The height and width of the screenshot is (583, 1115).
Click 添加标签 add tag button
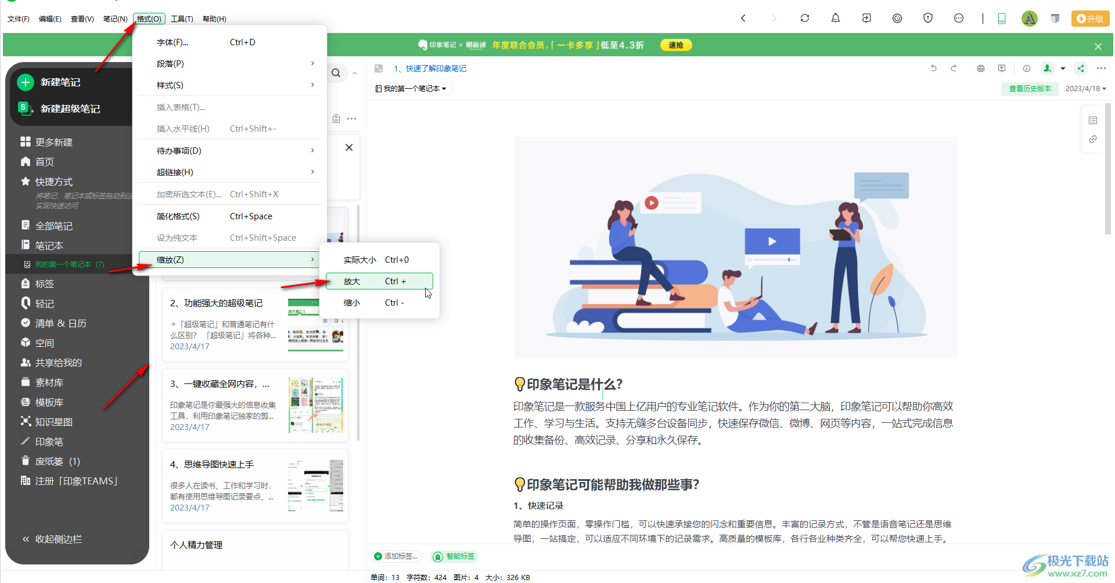click(396, 556)
